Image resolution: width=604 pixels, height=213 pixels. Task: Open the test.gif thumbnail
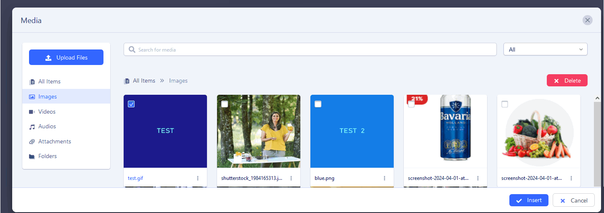pos(165,131)
